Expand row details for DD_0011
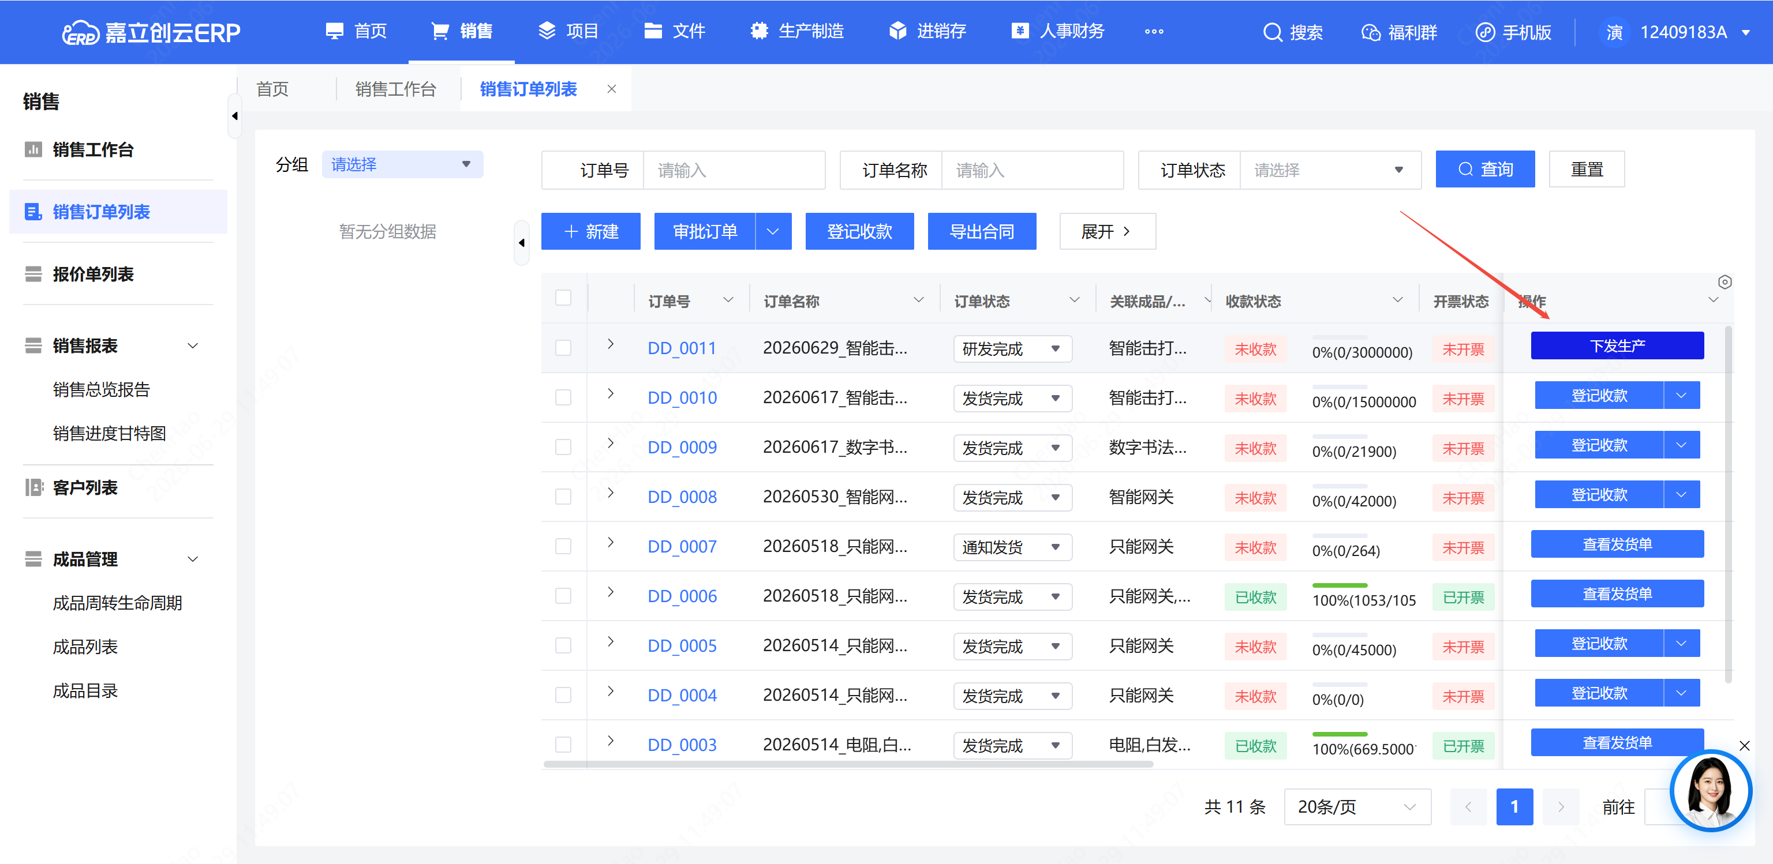The width and height of the screenshot is (1773, 864). [x=611, y=344]
